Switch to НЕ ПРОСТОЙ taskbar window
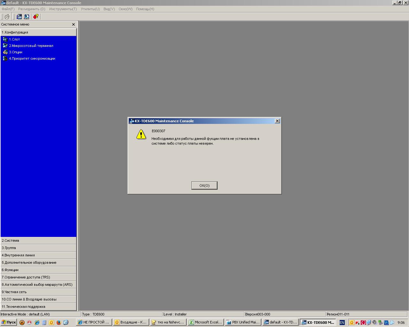The image size is (409, 327). pyautogui.click(x=94, y=323)
